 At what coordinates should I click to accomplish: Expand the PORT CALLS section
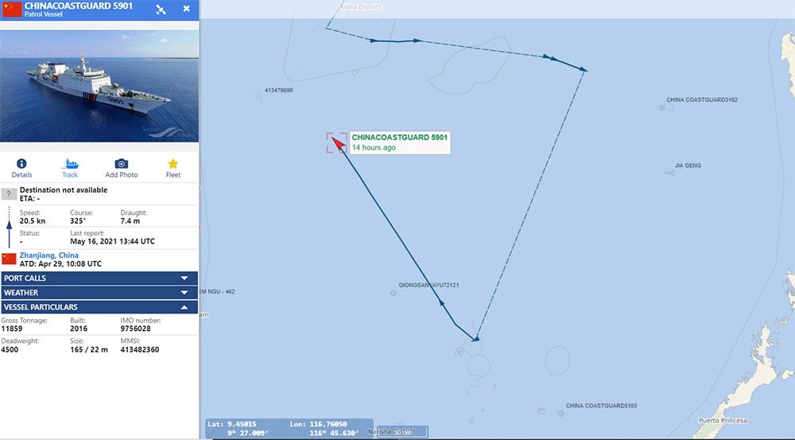pos(99,278)
